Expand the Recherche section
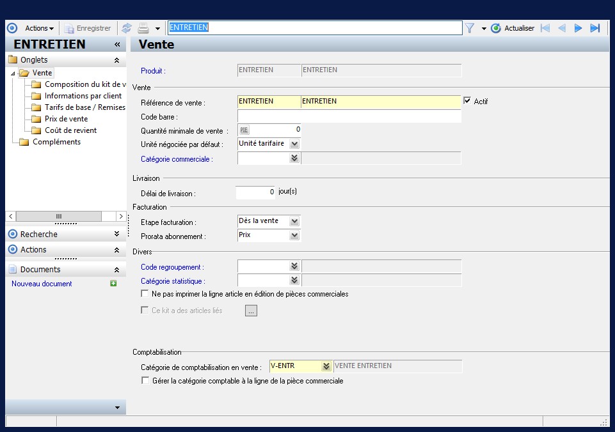This screenshot has width=615, height=432. coord(116,234)
